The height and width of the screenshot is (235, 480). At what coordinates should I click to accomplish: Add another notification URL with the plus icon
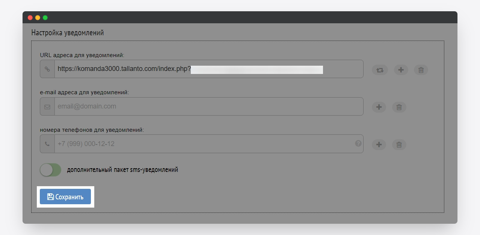401,70
